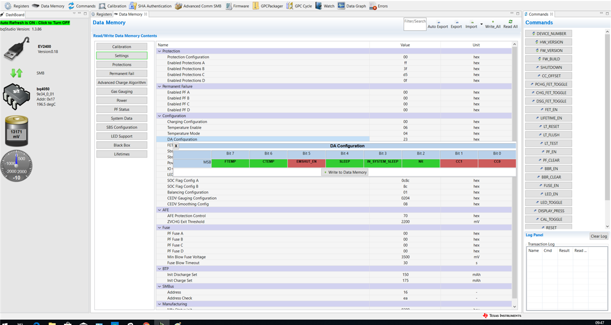Open Advanced Comm SMB tool
The image size is (611, 325).
pos(198,6)
